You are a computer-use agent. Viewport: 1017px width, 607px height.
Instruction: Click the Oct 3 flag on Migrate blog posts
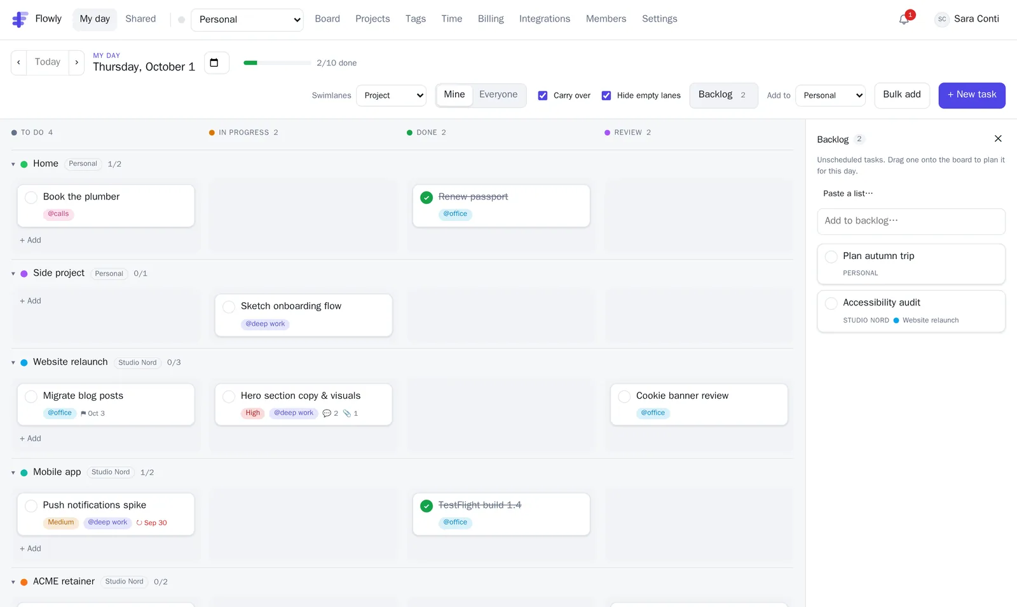coord(93,413)
